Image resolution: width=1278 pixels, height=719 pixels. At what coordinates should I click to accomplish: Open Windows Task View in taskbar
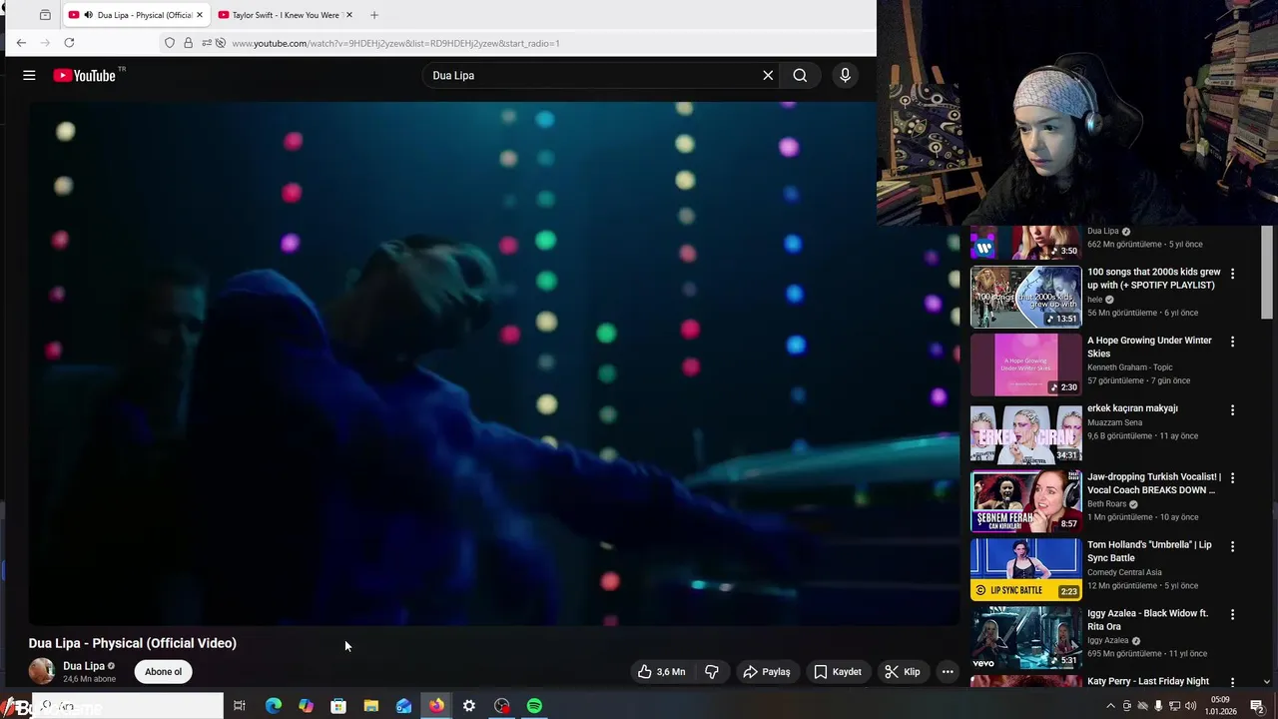coord(240,706)
